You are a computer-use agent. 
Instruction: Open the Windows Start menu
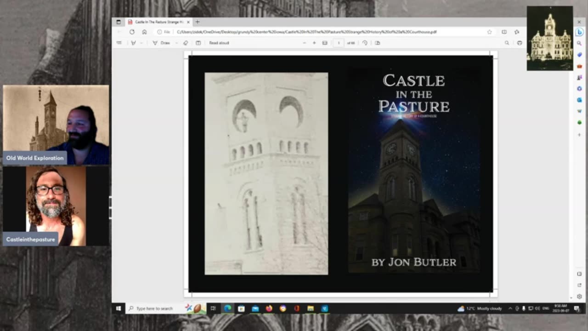119,308
